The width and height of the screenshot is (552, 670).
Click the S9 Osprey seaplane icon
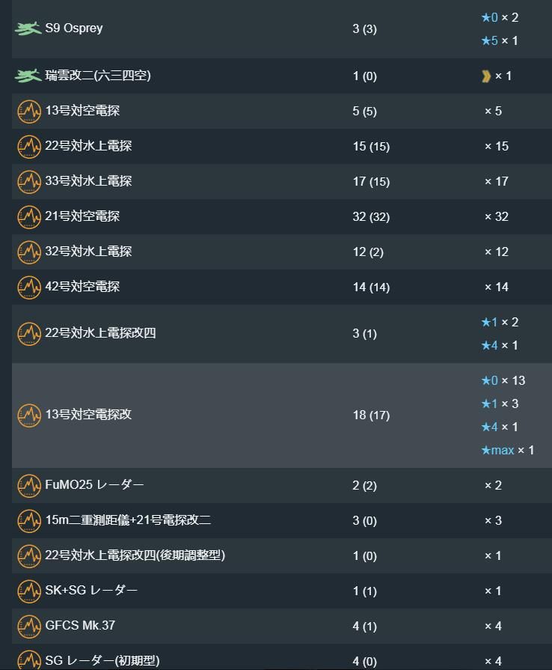pyautogui.click(x=28, y=28)
